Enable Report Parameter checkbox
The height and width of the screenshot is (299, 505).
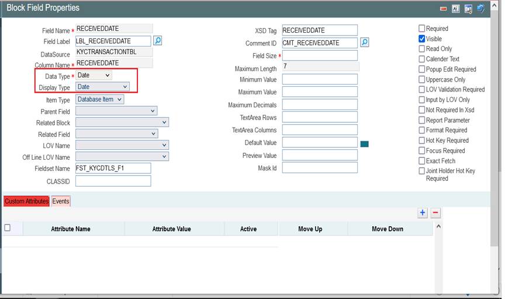421,120
